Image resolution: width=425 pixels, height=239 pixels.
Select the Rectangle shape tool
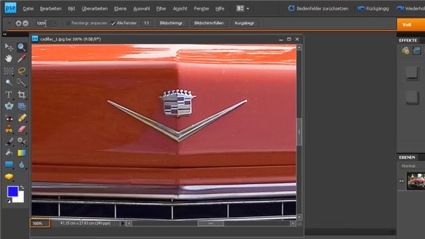pos(9,165)
